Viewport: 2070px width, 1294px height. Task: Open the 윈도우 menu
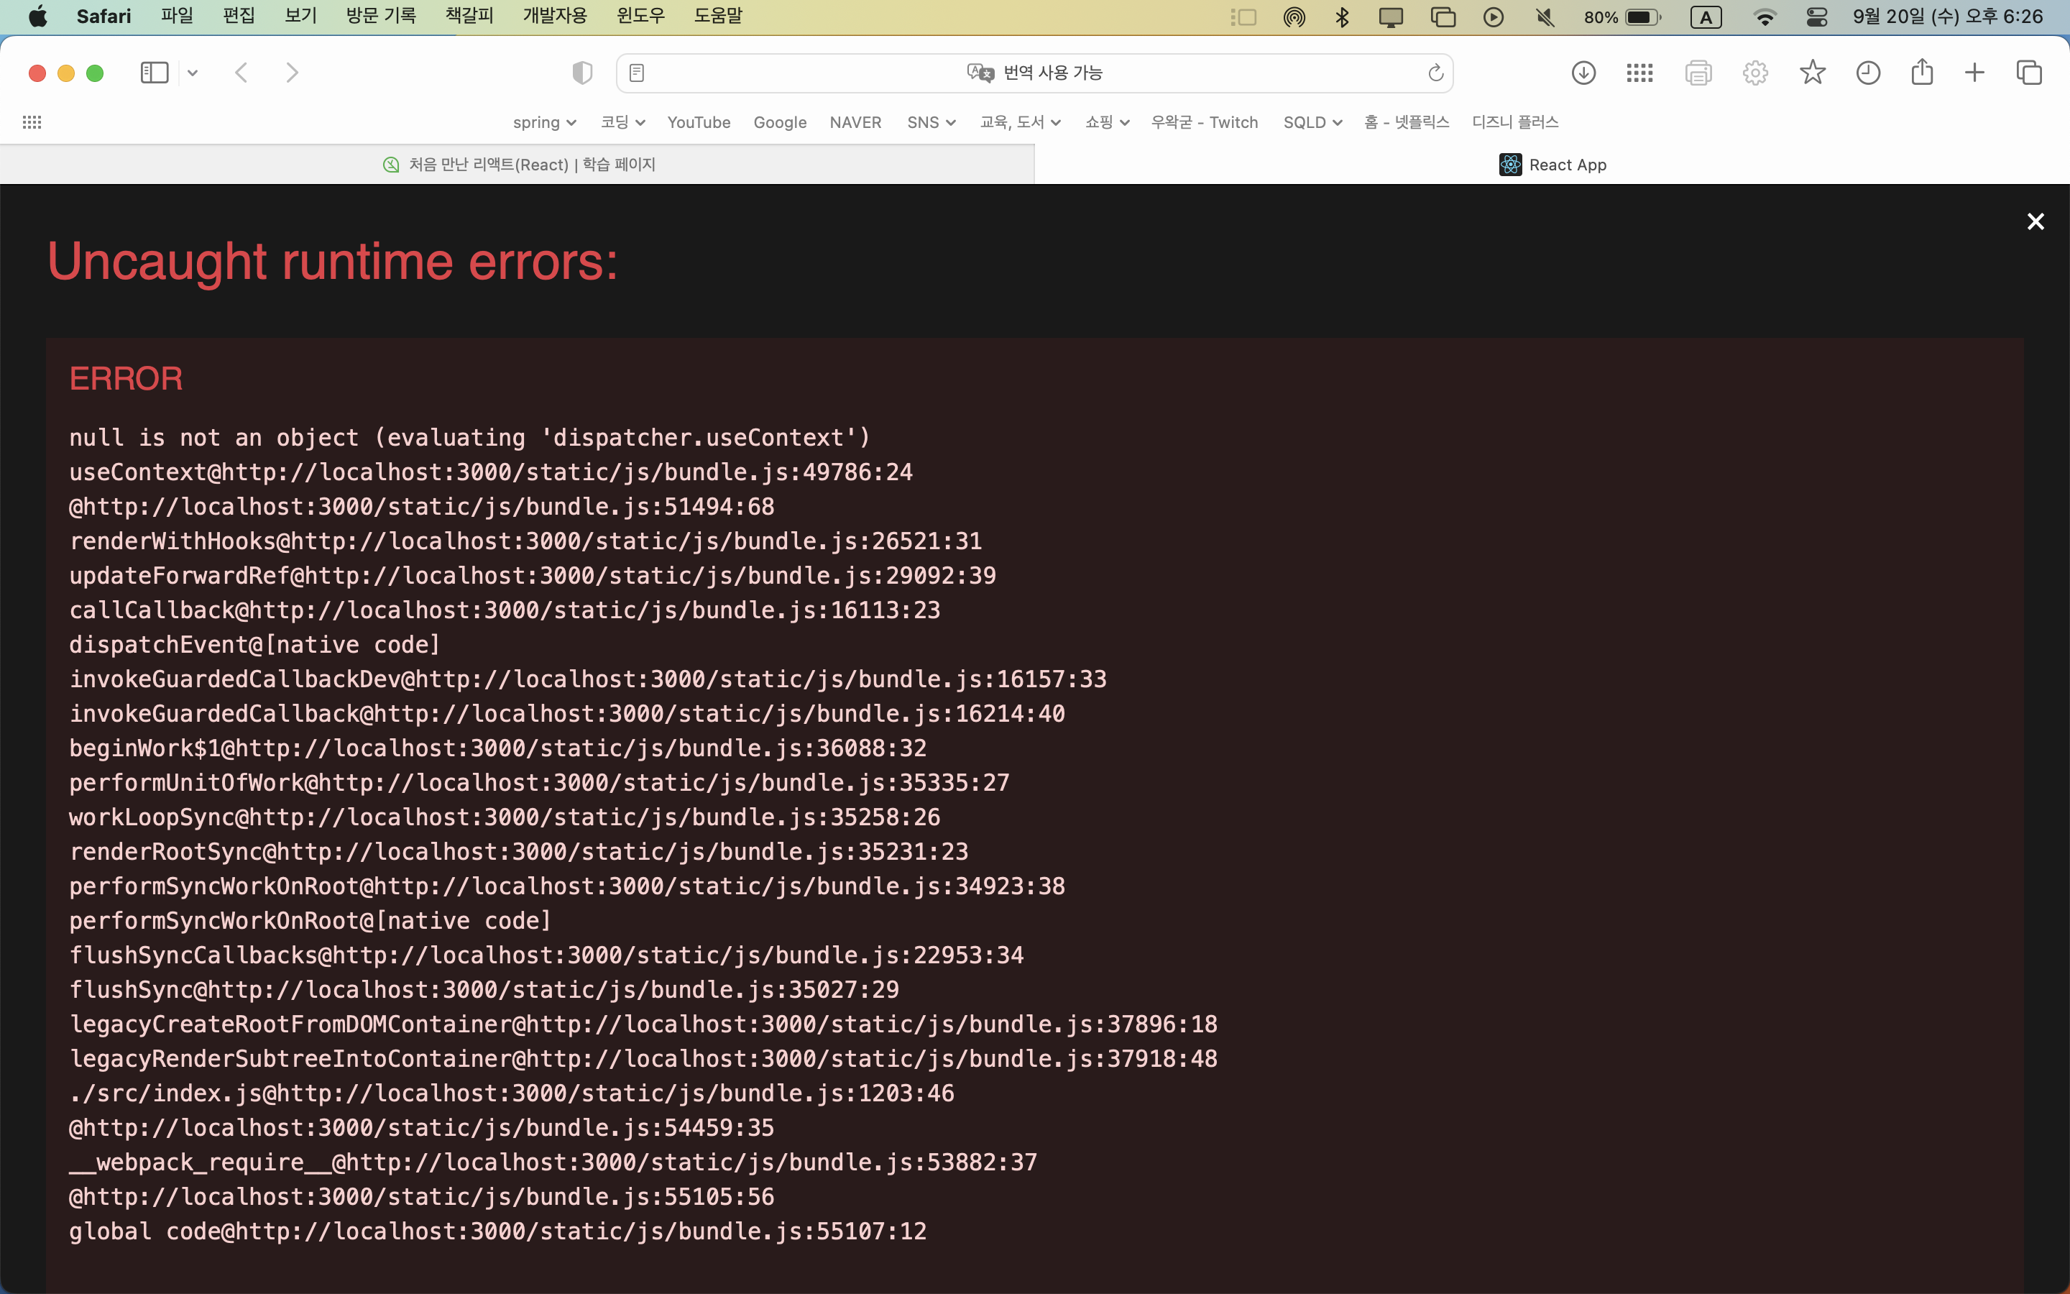pyautogui.click(x=640, y=17)
